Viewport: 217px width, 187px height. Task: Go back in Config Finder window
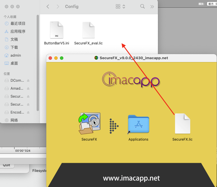tap(48, 7)
